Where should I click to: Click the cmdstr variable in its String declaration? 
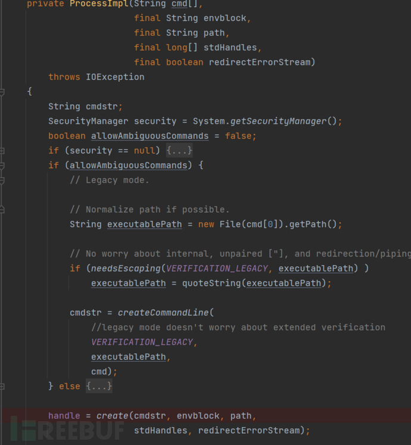(x=102, y=106)
